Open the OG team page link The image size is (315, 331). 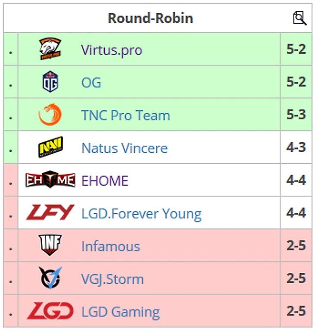click(x=91, y=83)
